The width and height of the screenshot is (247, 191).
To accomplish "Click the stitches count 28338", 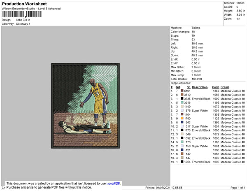I will [x=240, y=3].
